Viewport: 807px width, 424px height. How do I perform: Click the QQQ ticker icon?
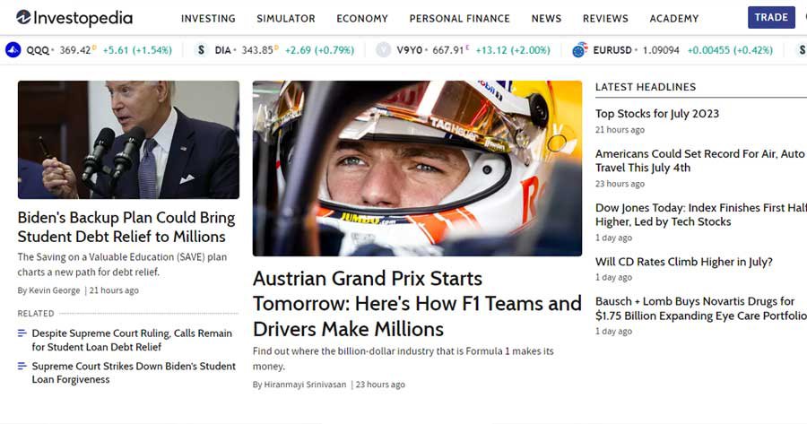(x=13, y=50)
